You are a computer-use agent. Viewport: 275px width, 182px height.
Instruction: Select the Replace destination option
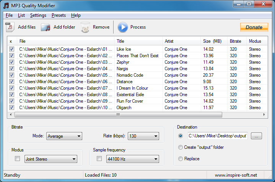point(180,159)
